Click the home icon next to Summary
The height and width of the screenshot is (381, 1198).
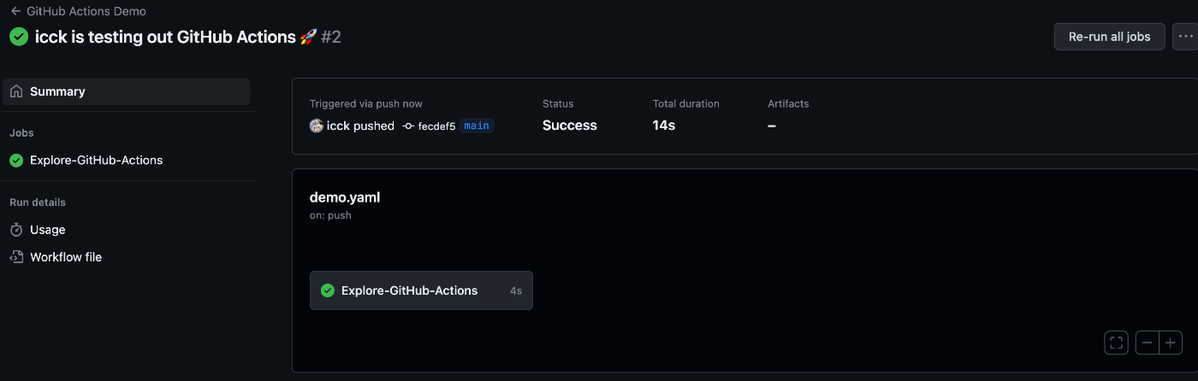pos(16,91)
